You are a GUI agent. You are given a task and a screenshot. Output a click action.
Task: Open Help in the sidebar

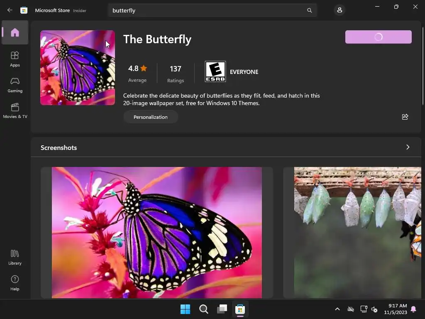click(x=15, y=283)
